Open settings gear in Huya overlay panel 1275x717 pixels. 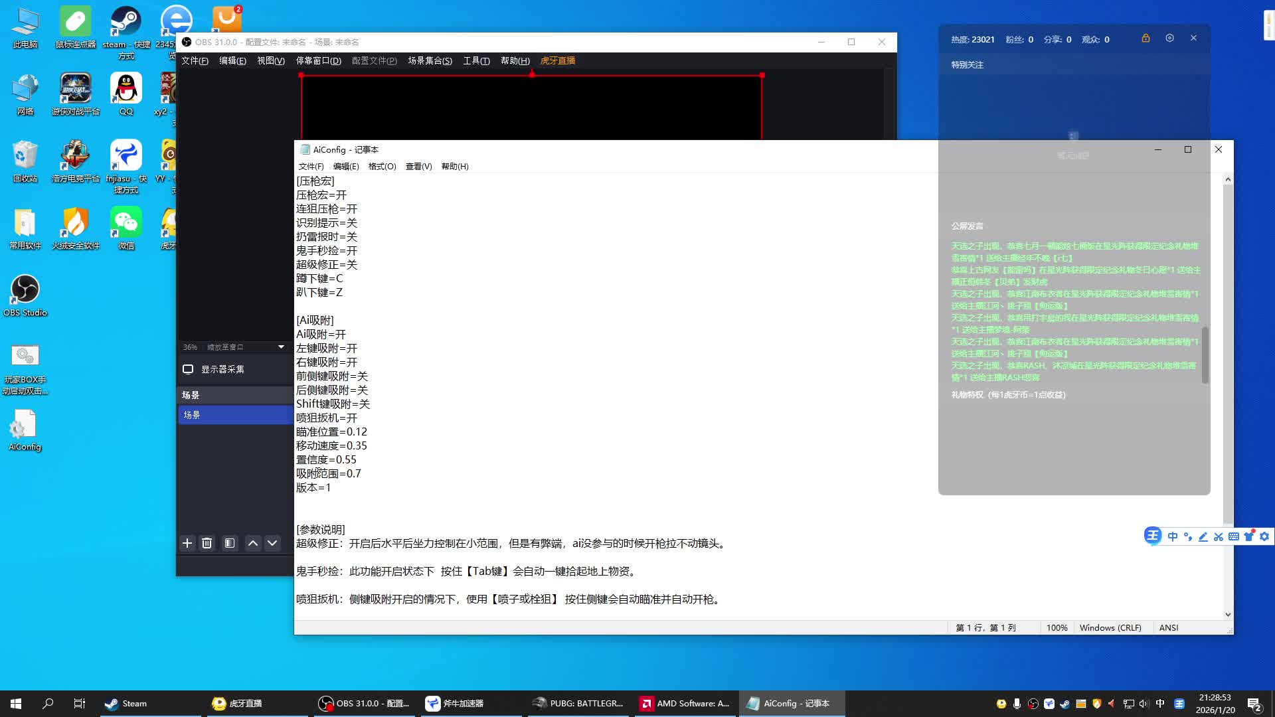tap(1169, 39)
